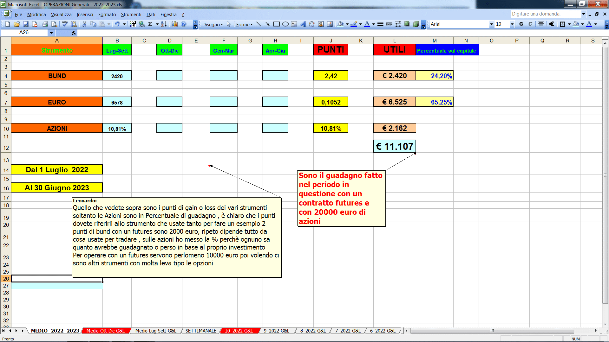Click the Digitare una domanda help field
This screenshot has width=609, height=342.
(546, 14)
